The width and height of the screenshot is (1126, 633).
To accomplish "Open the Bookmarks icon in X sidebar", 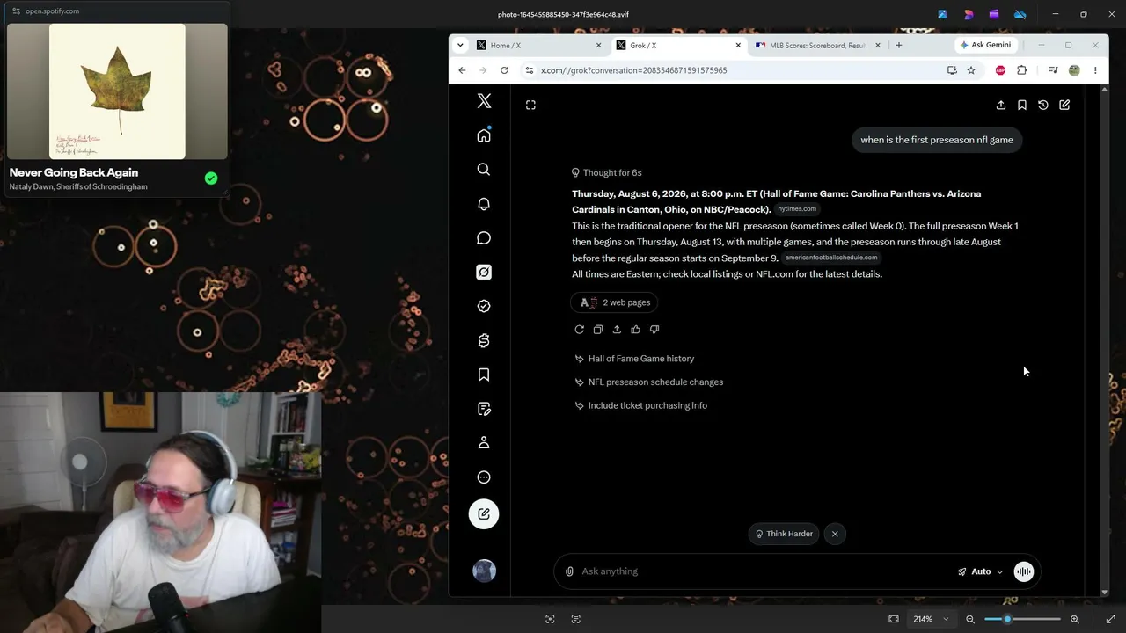I will pos(484,375).
